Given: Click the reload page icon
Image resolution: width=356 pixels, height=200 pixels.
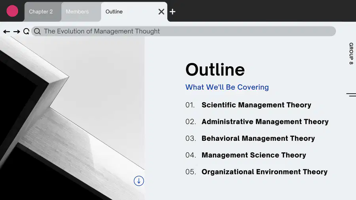Looking at the screenshot, I should coord(27,31).
